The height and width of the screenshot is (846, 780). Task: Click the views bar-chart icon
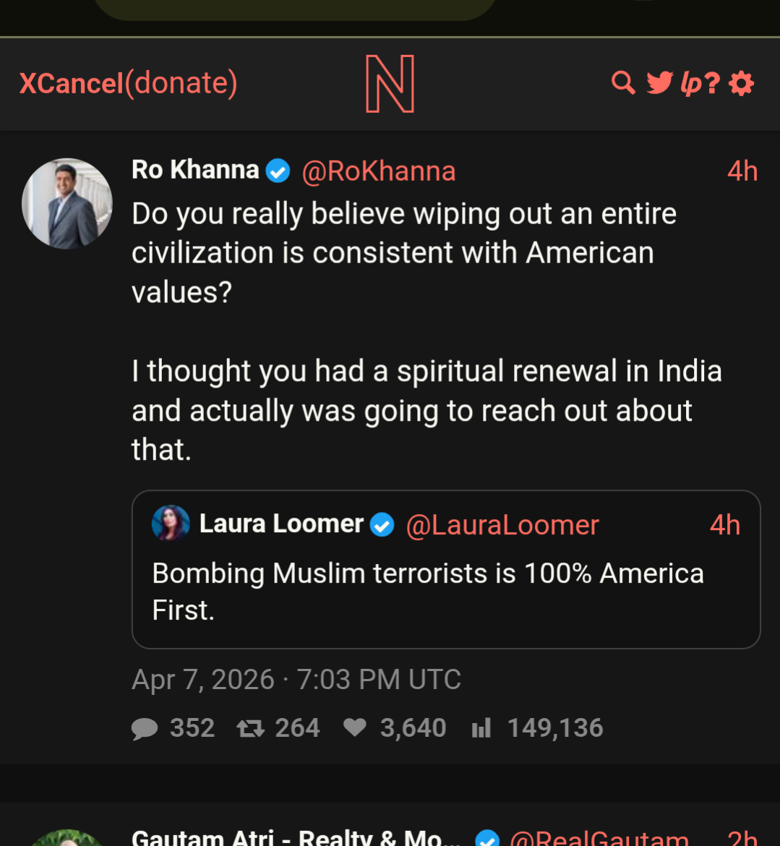481,728
